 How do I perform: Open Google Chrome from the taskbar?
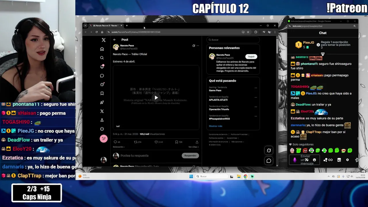pyautogui.click(x=246, y=177)
